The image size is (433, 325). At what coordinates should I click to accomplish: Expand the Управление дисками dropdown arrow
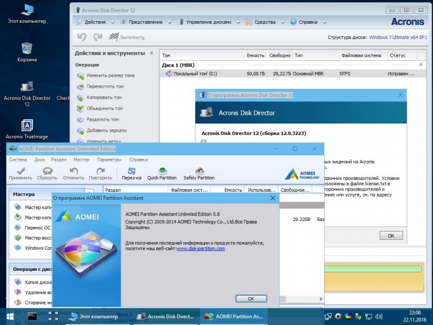coord(238,22)
